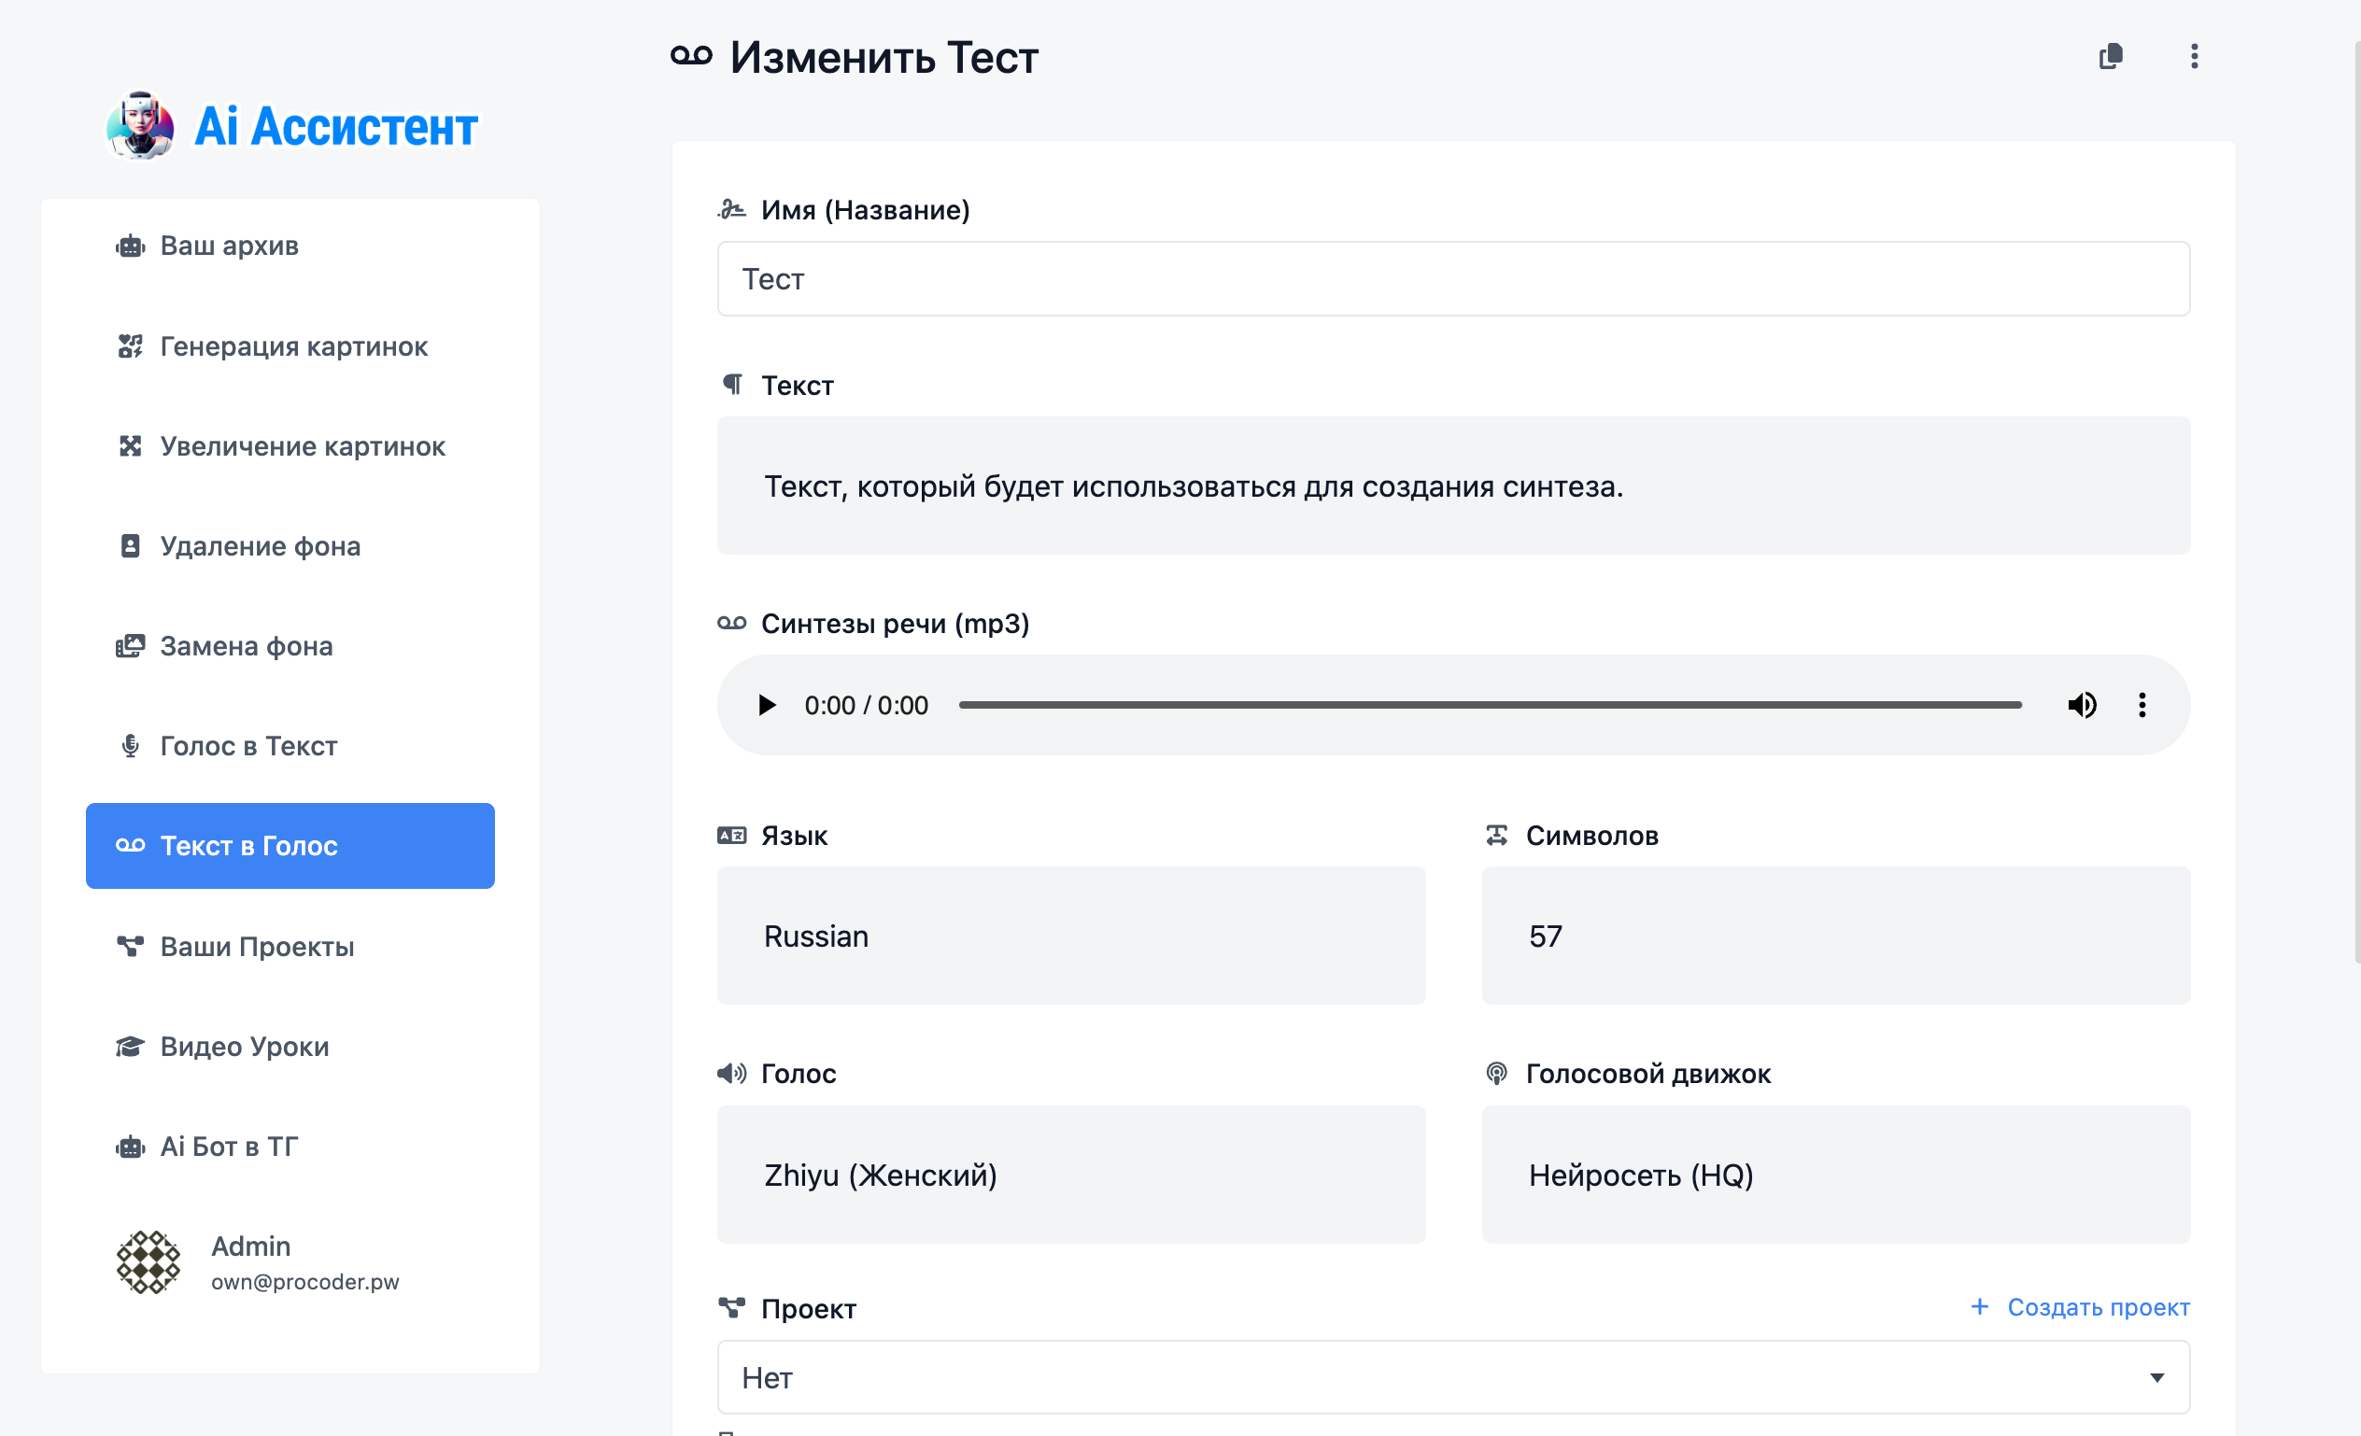
Task: Play the synthesized speech audio
Action: (x=767, y=705)
